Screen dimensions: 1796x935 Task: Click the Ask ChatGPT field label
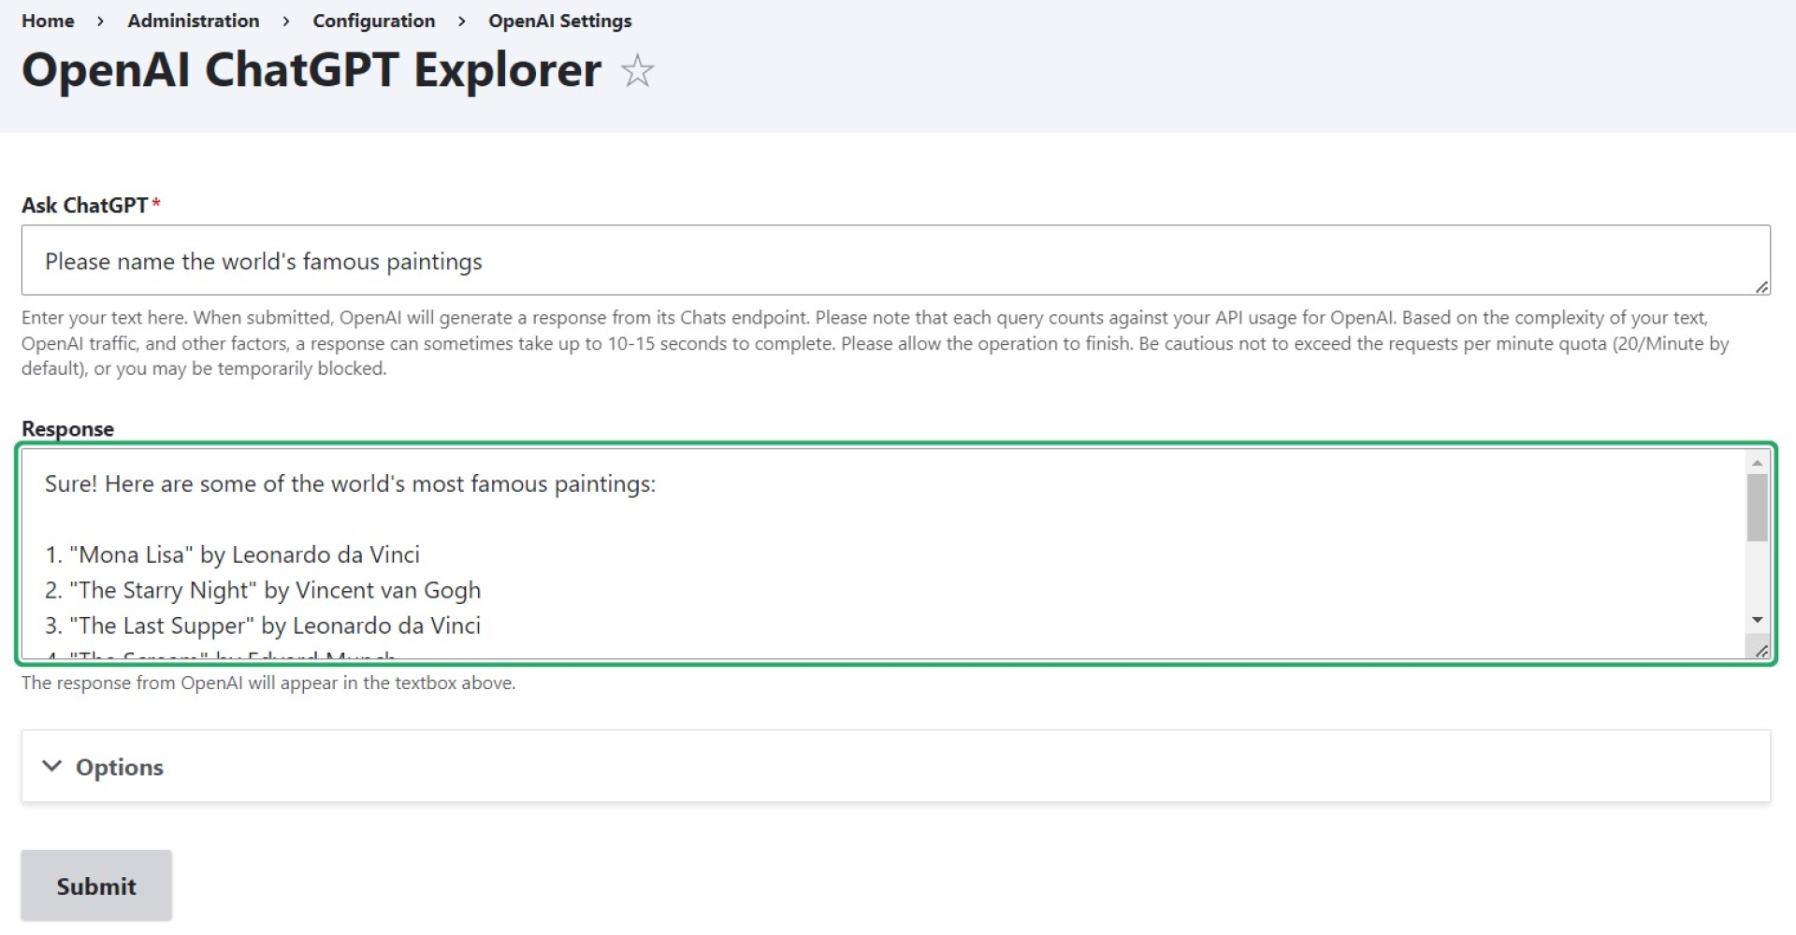pyautogui.click(x=85, y=205)
